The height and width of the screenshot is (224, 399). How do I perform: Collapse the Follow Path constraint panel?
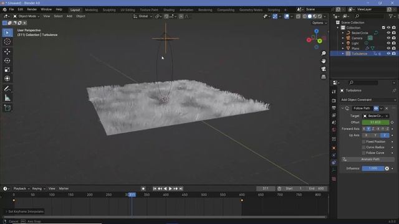pos(342,108)
